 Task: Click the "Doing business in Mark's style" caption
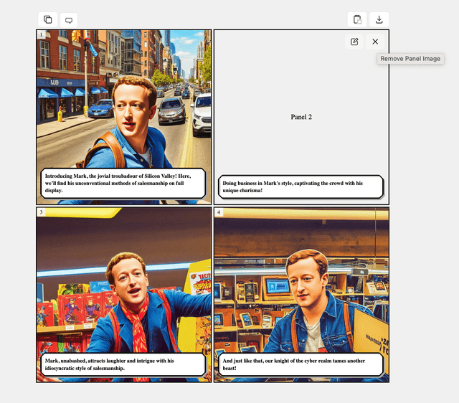300,186
